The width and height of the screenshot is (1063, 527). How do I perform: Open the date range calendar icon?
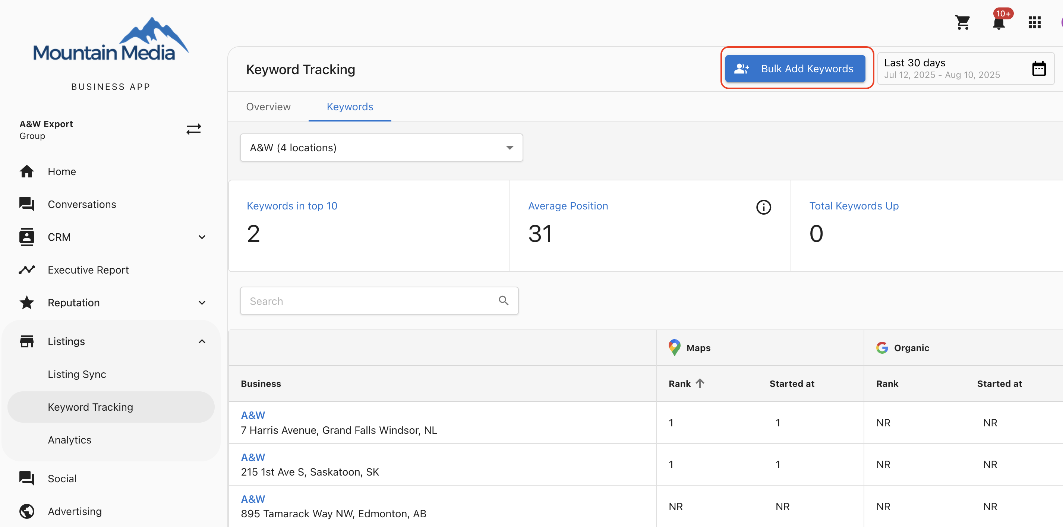tap(1039, 69)
